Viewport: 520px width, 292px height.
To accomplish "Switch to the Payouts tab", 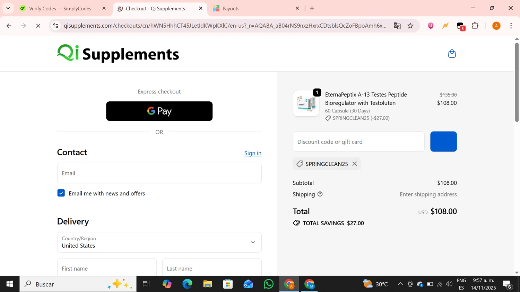I will click(231, 8).
